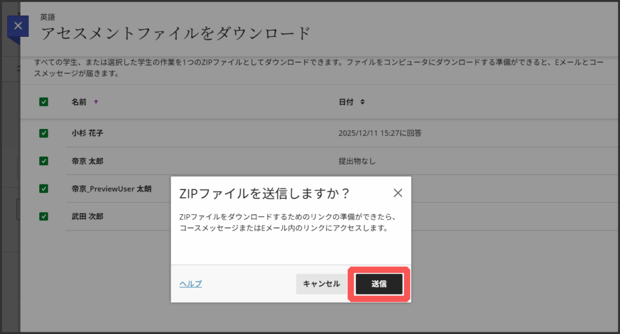Viewport: 620px width, 334px height.
Task: Click the 名前 column header label
Action: 79,102
